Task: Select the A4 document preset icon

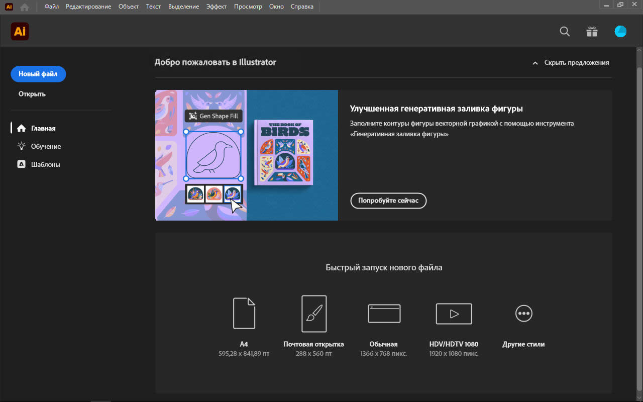Action: pos(244,313)
